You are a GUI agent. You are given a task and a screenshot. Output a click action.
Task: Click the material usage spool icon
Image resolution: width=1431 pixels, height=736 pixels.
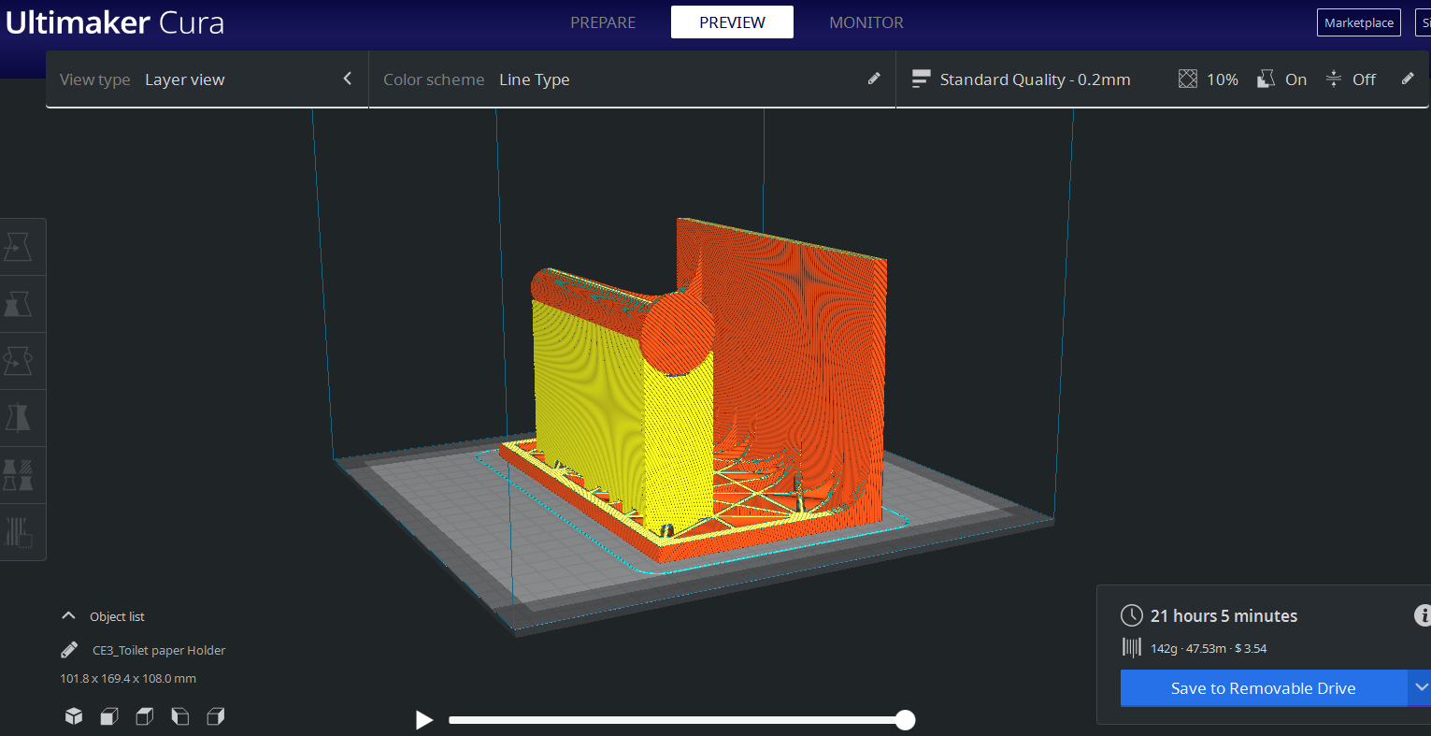(1132, 648)
